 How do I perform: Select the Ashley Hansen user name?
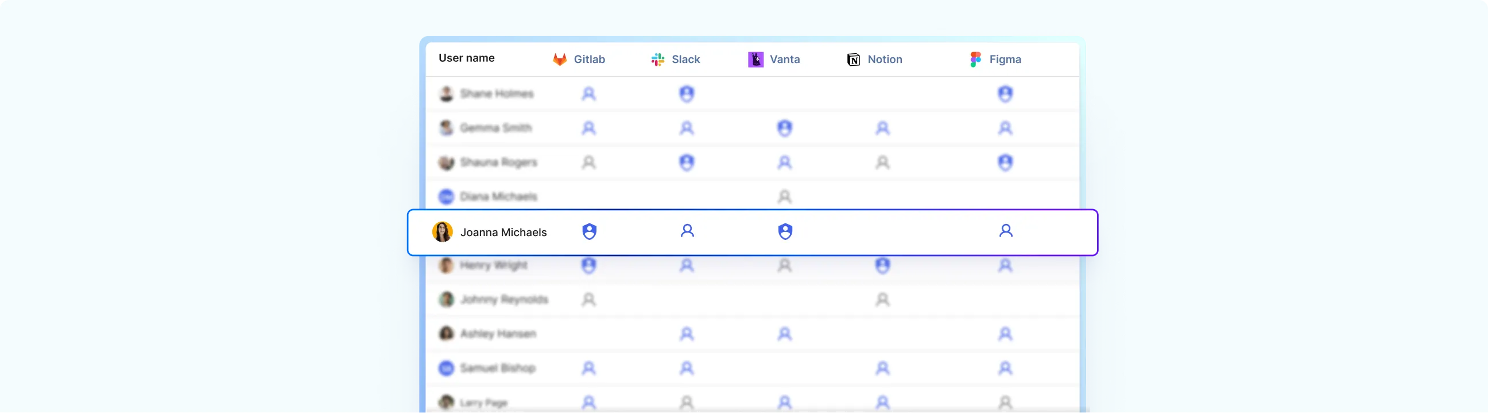pos(498,334)
